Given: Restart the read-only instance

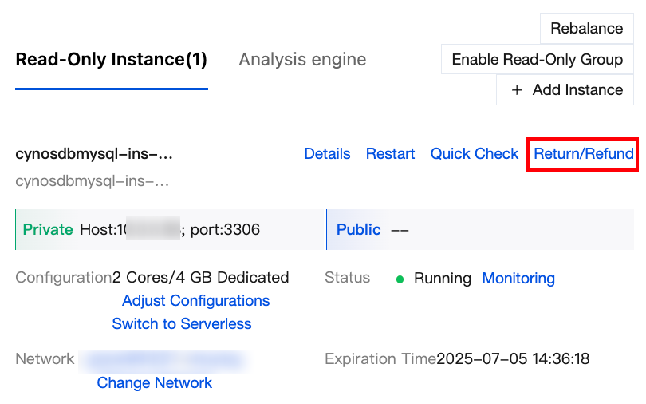Looking at the screenshot, I should [390, 154].
